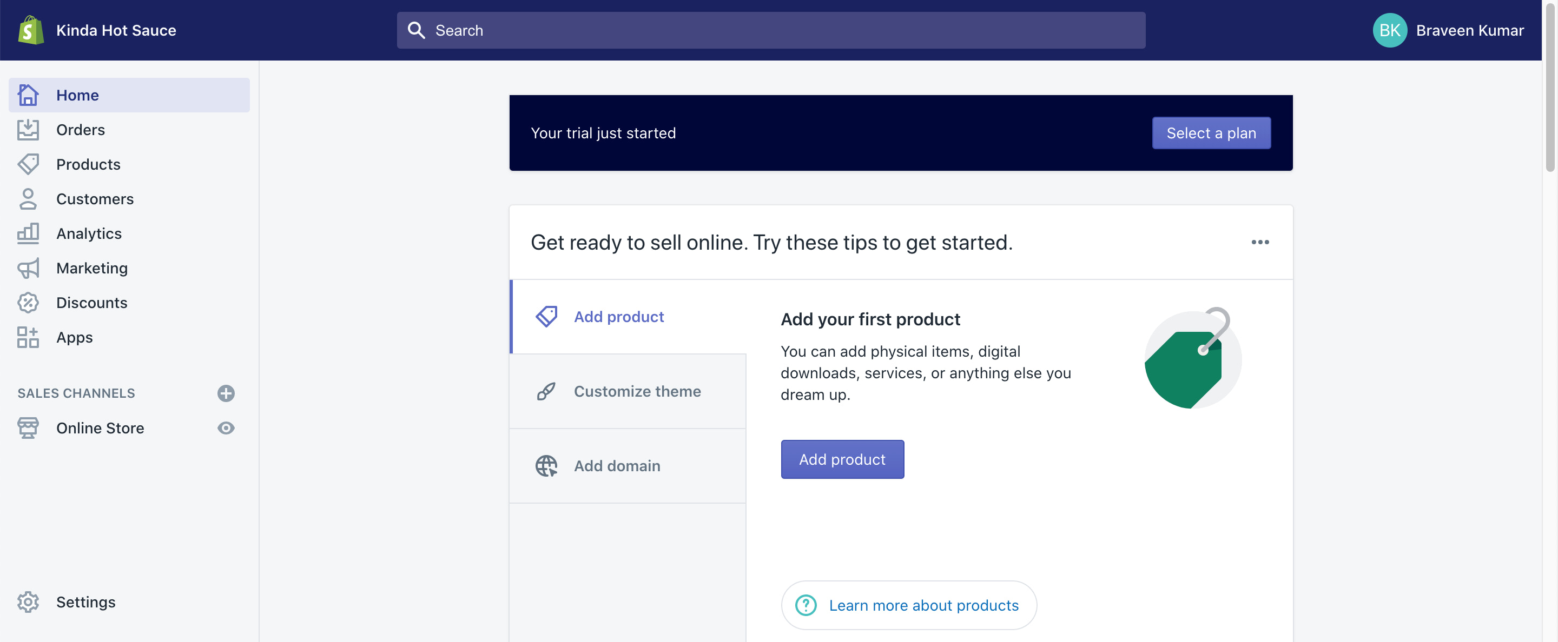
Task: Click the Settings gear icon
Action: [x=29, y=601]
